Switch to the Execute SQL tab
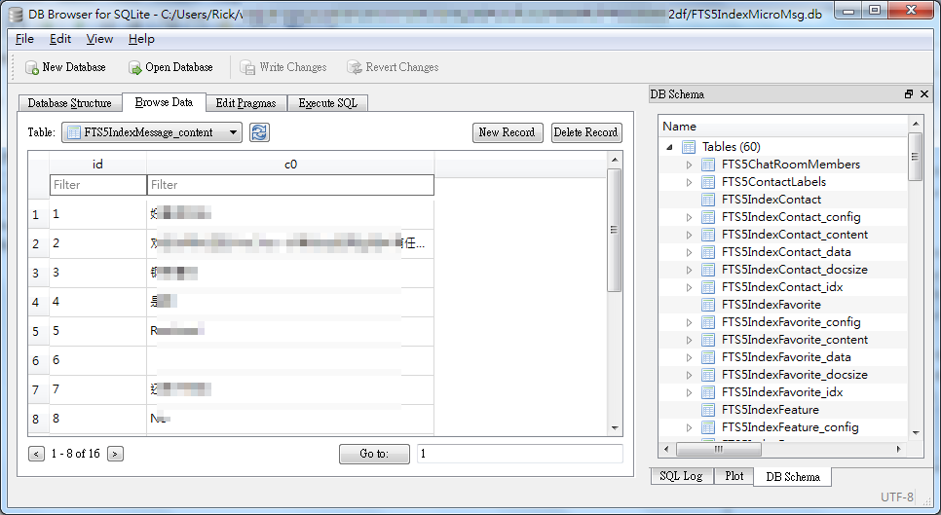941x515 pixels. click(327, 103)
